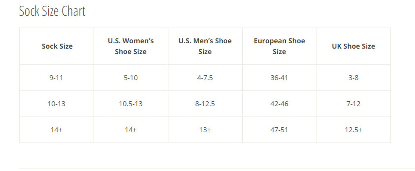Select the 10.5-13 women's size cell
Screen dimensions: 415x171
click(131, 104)
